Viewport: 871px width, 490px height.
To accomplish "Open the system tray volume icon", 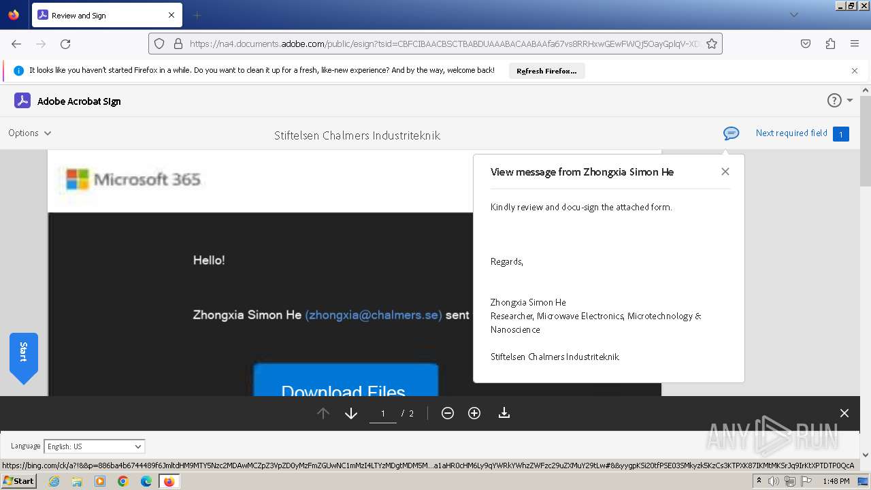I will pos(773,481).
